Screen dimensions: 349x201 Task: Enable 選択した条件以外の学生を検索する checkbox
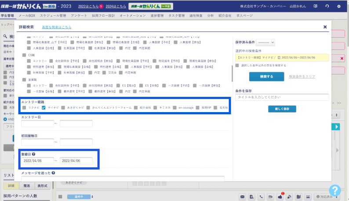tap(237, 65)
